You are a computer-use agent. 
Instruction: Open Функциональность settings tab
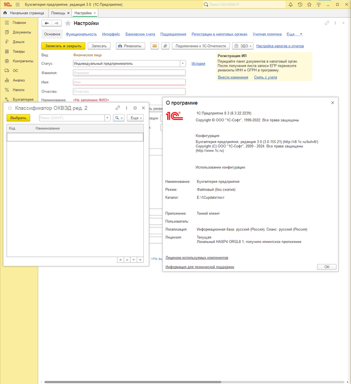[81, 34]
